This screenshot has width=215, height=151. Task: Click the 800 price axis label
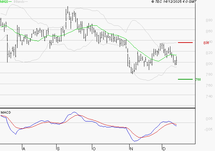[x=209, y=64]
